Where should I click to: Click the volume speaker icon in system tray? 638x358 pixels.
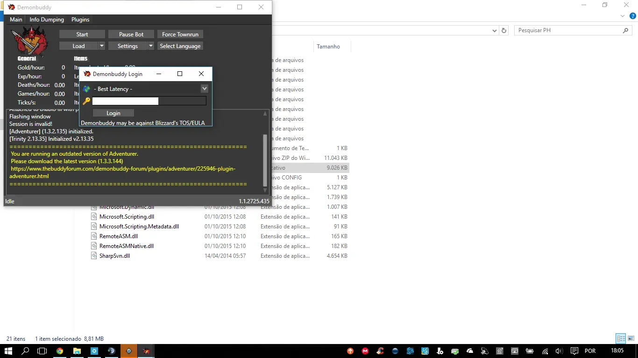tap(560, 351)
